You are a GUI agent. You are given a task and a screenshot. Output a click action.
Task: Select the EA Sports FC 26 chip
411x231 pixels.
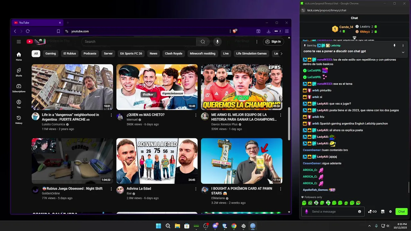pos(131,54)
